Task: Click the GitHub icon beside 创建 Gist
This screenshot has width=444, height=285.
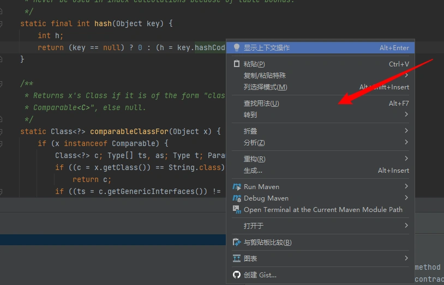Action: click(x=237, y=275)
